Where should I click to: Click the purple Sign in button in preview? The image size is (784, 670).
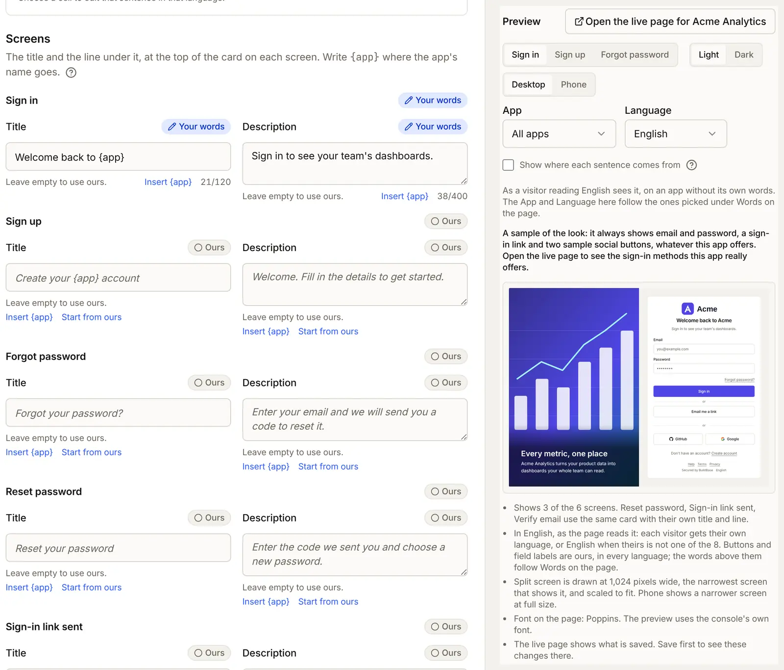pyautogui.click(x=704, y=391)
